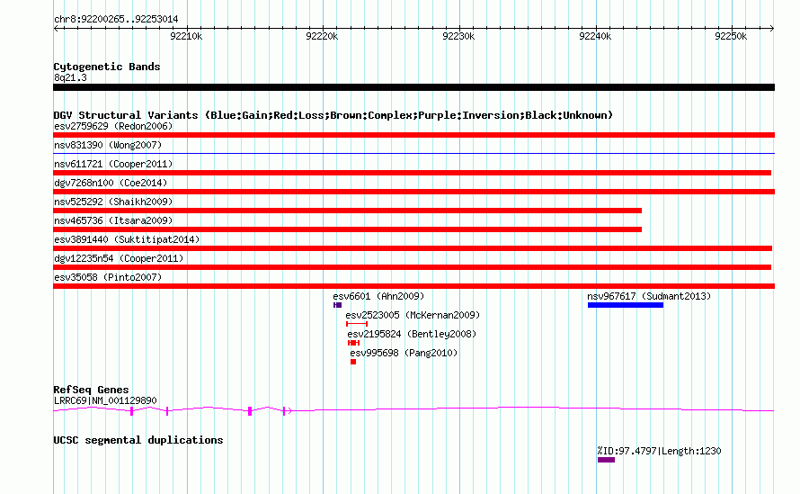Click the Cytogenetic Bands track title
The width and height of the screenshot is (800, 494).
click(x=107, y=67)
